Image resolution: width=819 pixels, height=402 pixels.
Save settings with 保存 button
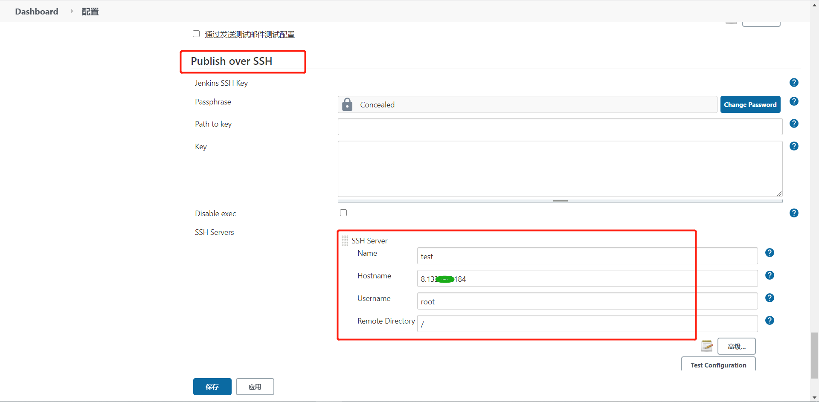pos(212,387)
